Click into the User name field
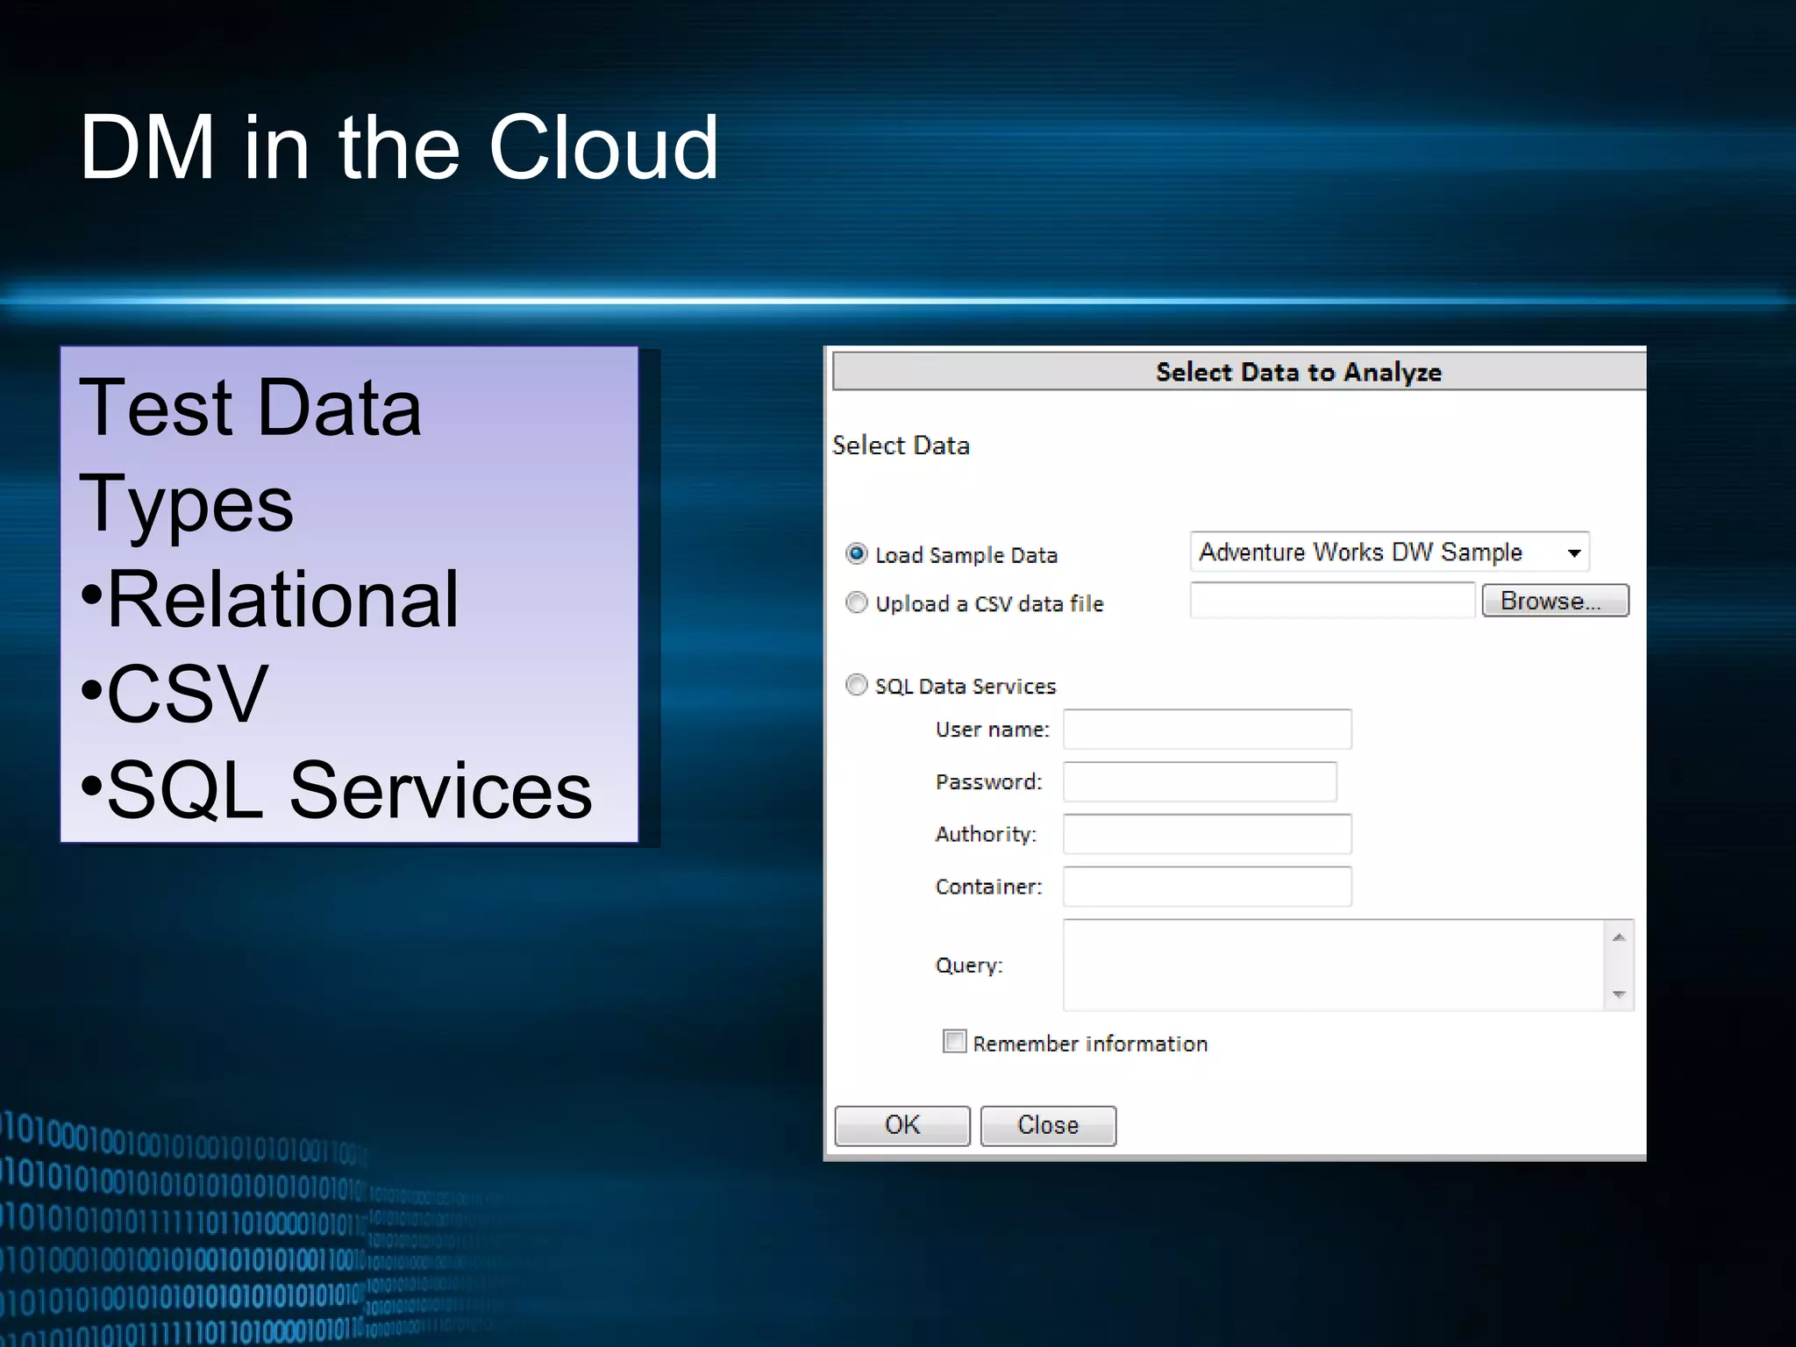The image size is (1796, 1347). tap(1207, 730)
